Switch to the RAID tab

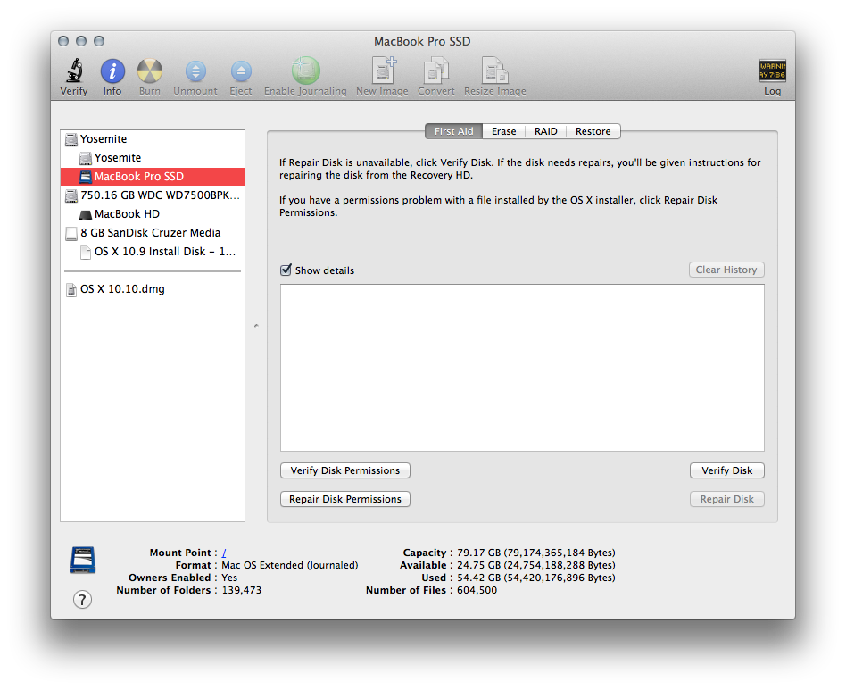click(545, 131)
